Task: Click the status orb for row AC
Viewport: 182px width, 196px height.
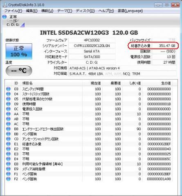Action: (8, 124)
